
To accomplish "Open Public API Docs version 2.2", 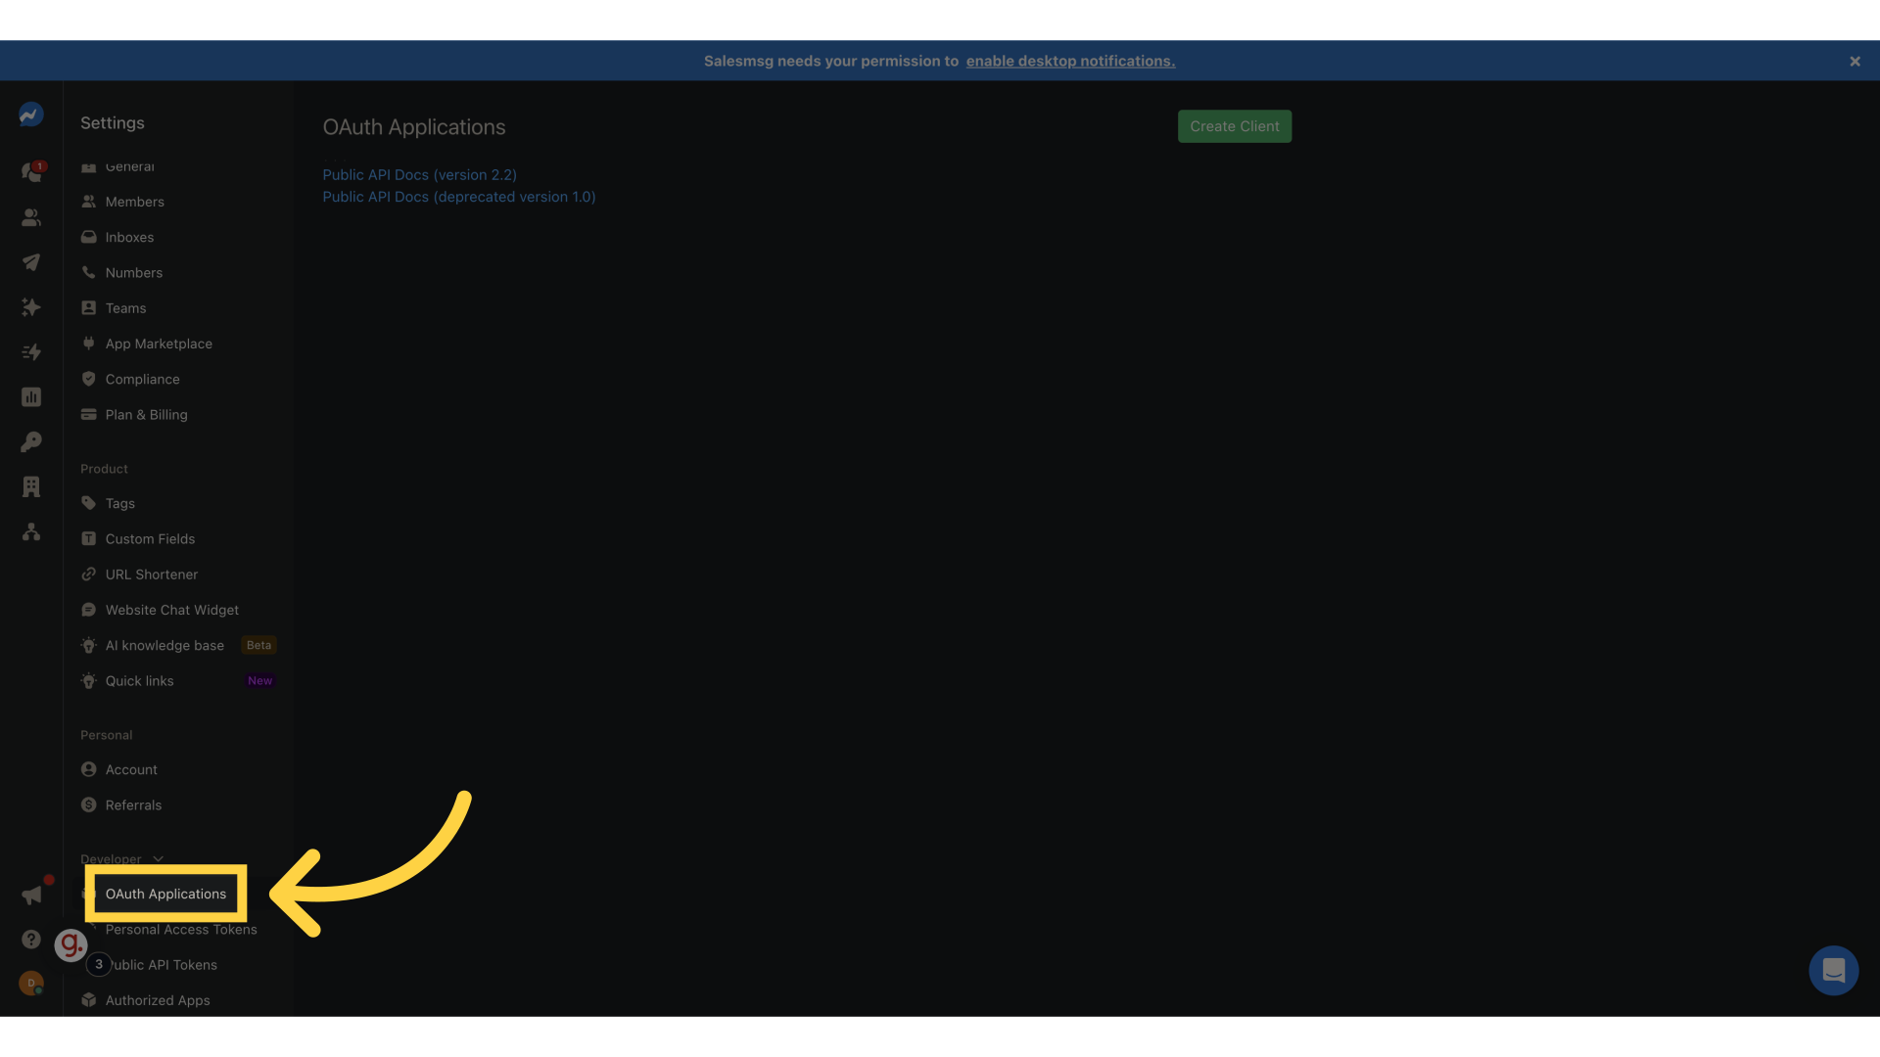I will point(420,175).
